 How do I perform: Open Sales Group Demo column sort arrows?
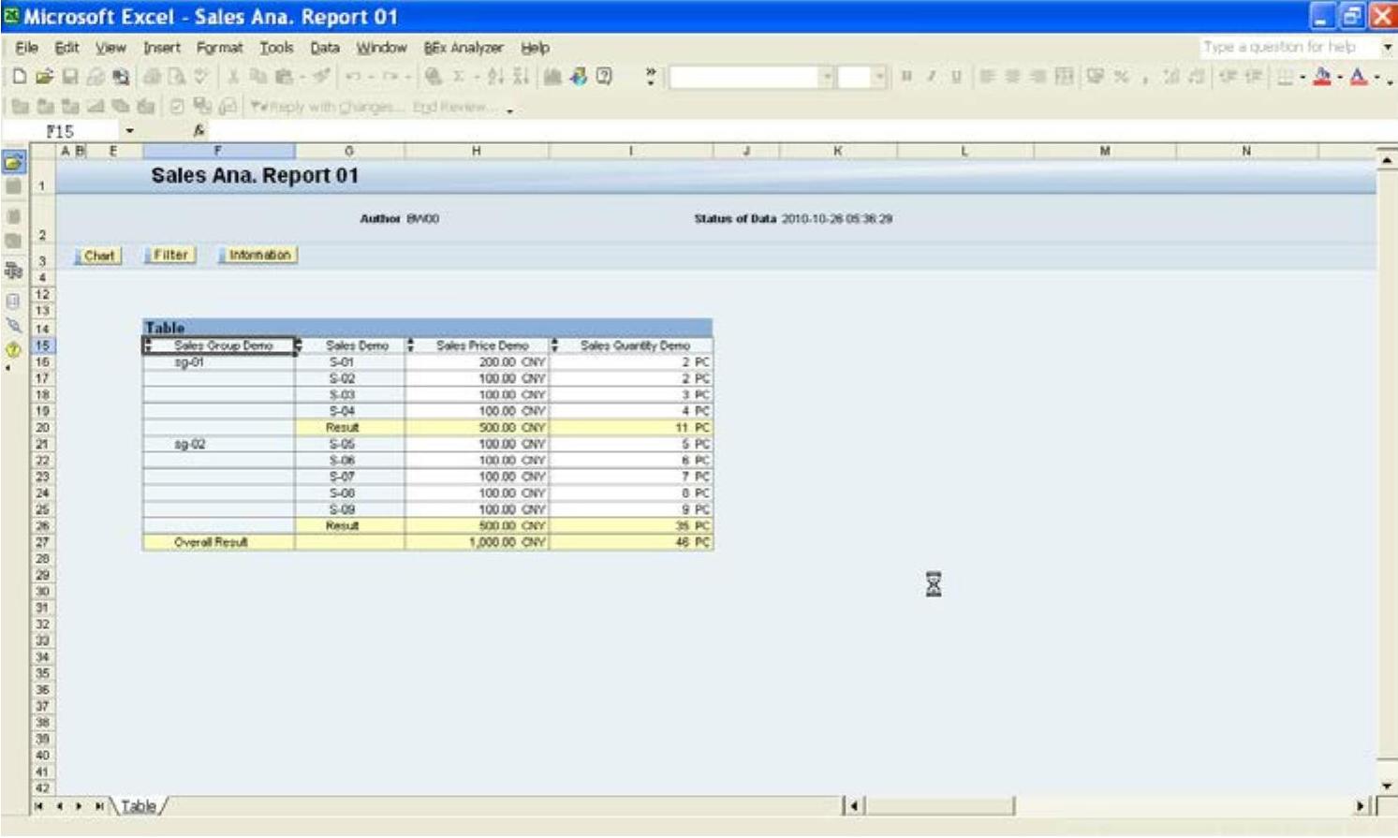coord(148,345)
